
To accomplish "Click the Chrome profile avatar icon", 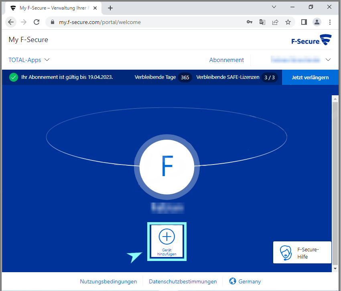I will pyautogui.click(x=317, y=22).
